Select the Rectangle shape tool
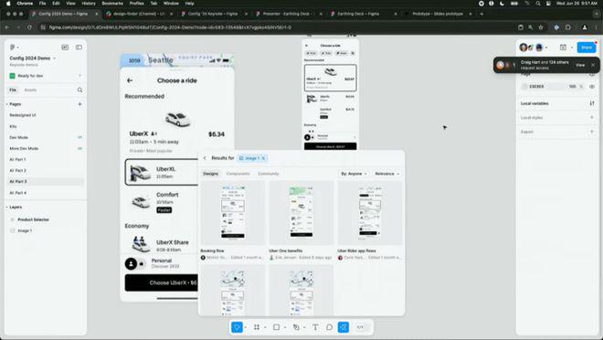Screen dimensions: 603x340 pos(276,327)
